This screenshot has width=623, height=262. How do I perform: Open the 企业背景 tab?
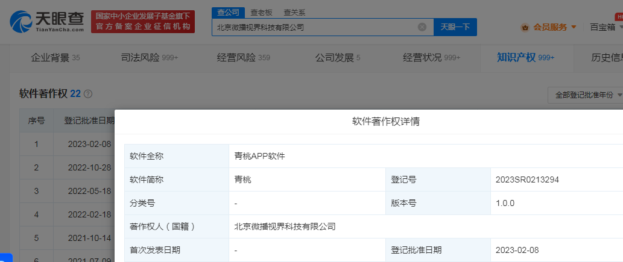point(55,58)
